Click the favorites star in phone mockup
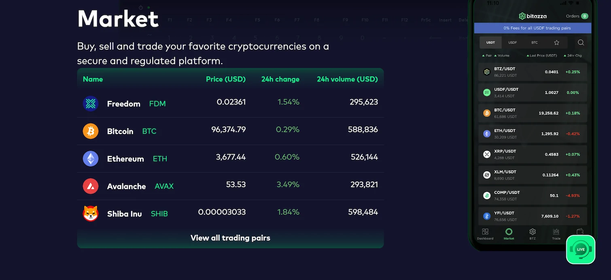This screenshot has width=611, height=280. point(556,42)
